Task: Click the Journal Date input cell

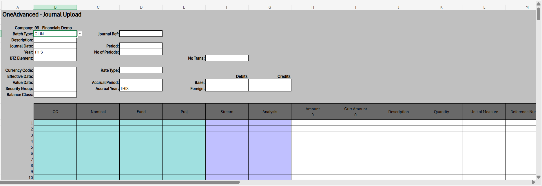Action: point(55,46)
